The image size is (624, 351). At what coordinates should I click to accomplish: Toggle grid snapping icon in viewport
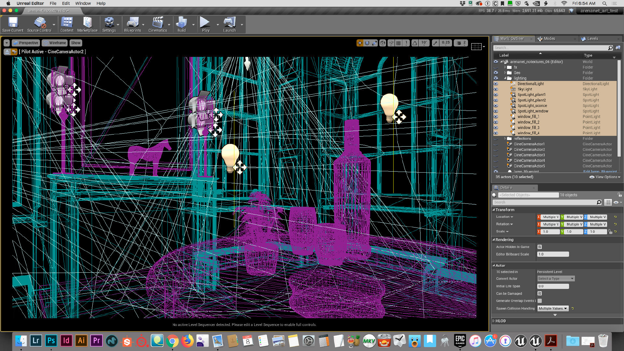click(398, 43)
